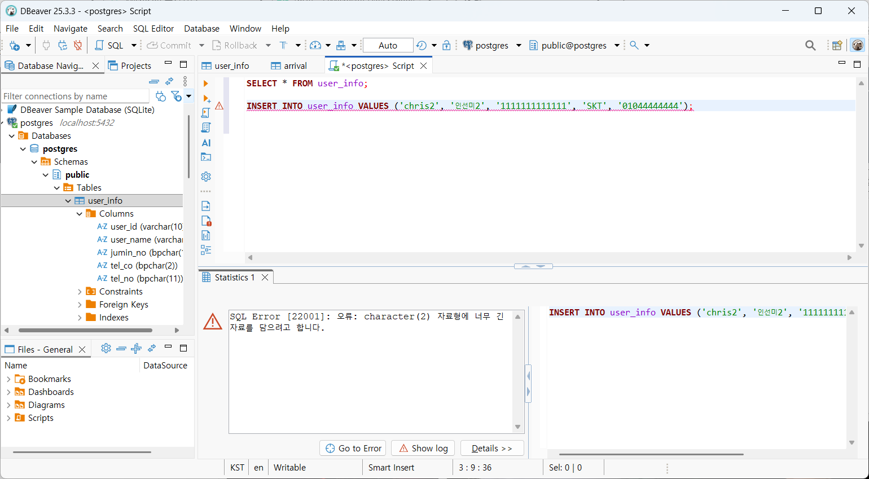Screen dimensions: 869x479
Task: Open the AI assistant in SQL editor
Action: (206, 143)
